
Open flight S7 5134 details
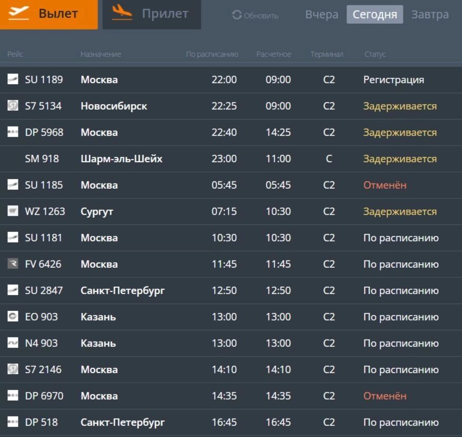tap(231, 106)
